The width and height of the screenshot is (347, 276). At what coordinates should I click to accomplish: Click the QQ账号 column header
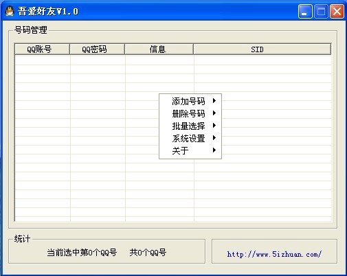coord(42,49)
